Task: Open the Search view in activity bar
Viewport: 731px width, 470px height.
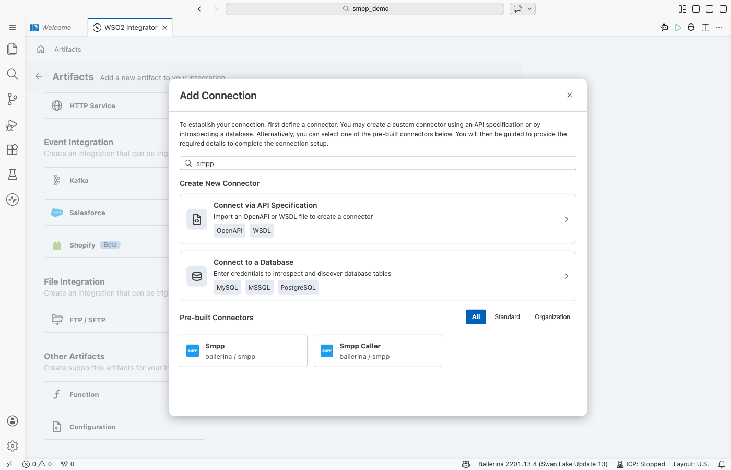Action: [13, 74]
